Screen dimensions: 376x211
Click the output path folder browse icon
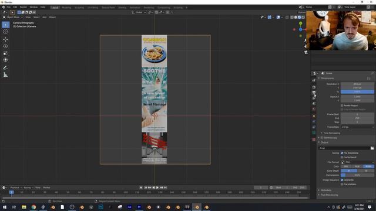click(372, 148)
